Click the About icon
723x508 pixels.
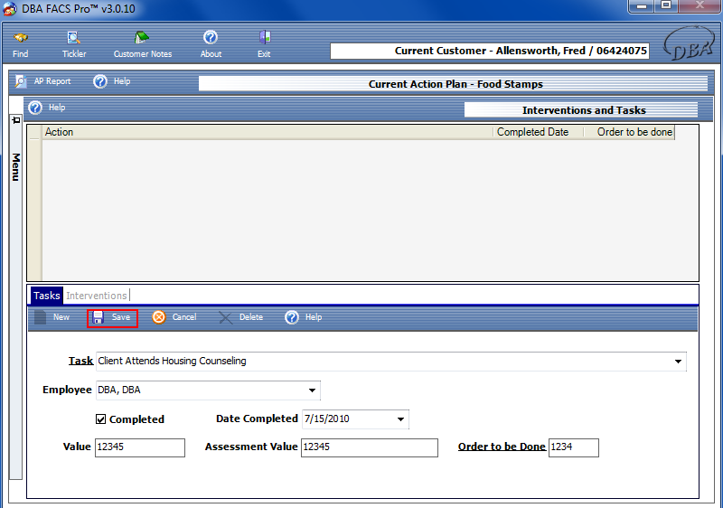[x=211, y=38]
